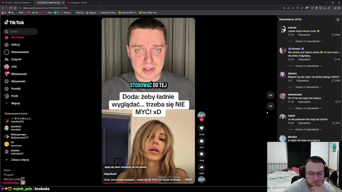Open Więcej sidebar menu
The width and height of the screenshot is (342, 192).
[x=12, y=103]
